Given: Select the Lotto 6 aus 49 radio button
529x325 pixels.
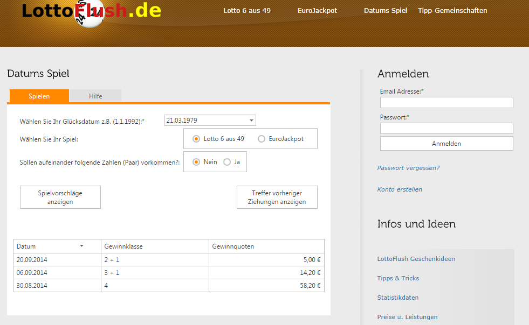Looking at the screenshot, I should (196, 139).
